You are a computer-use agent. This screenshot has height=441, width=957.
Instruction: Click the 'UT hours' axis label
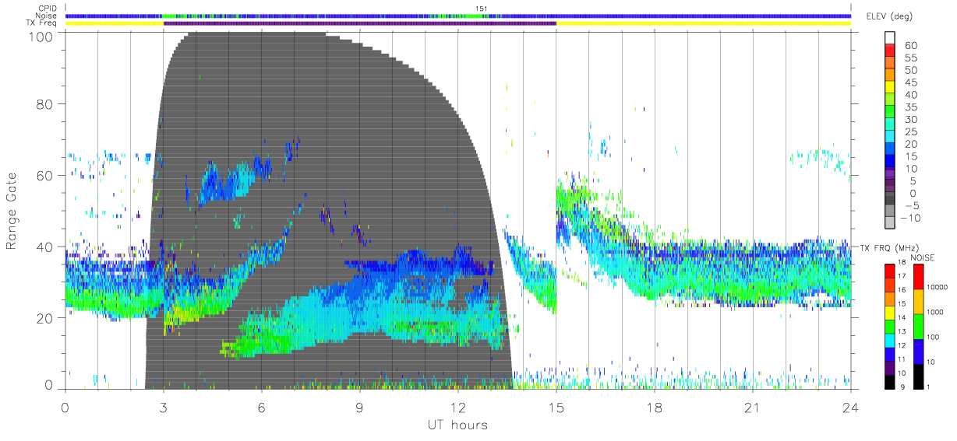457,425
